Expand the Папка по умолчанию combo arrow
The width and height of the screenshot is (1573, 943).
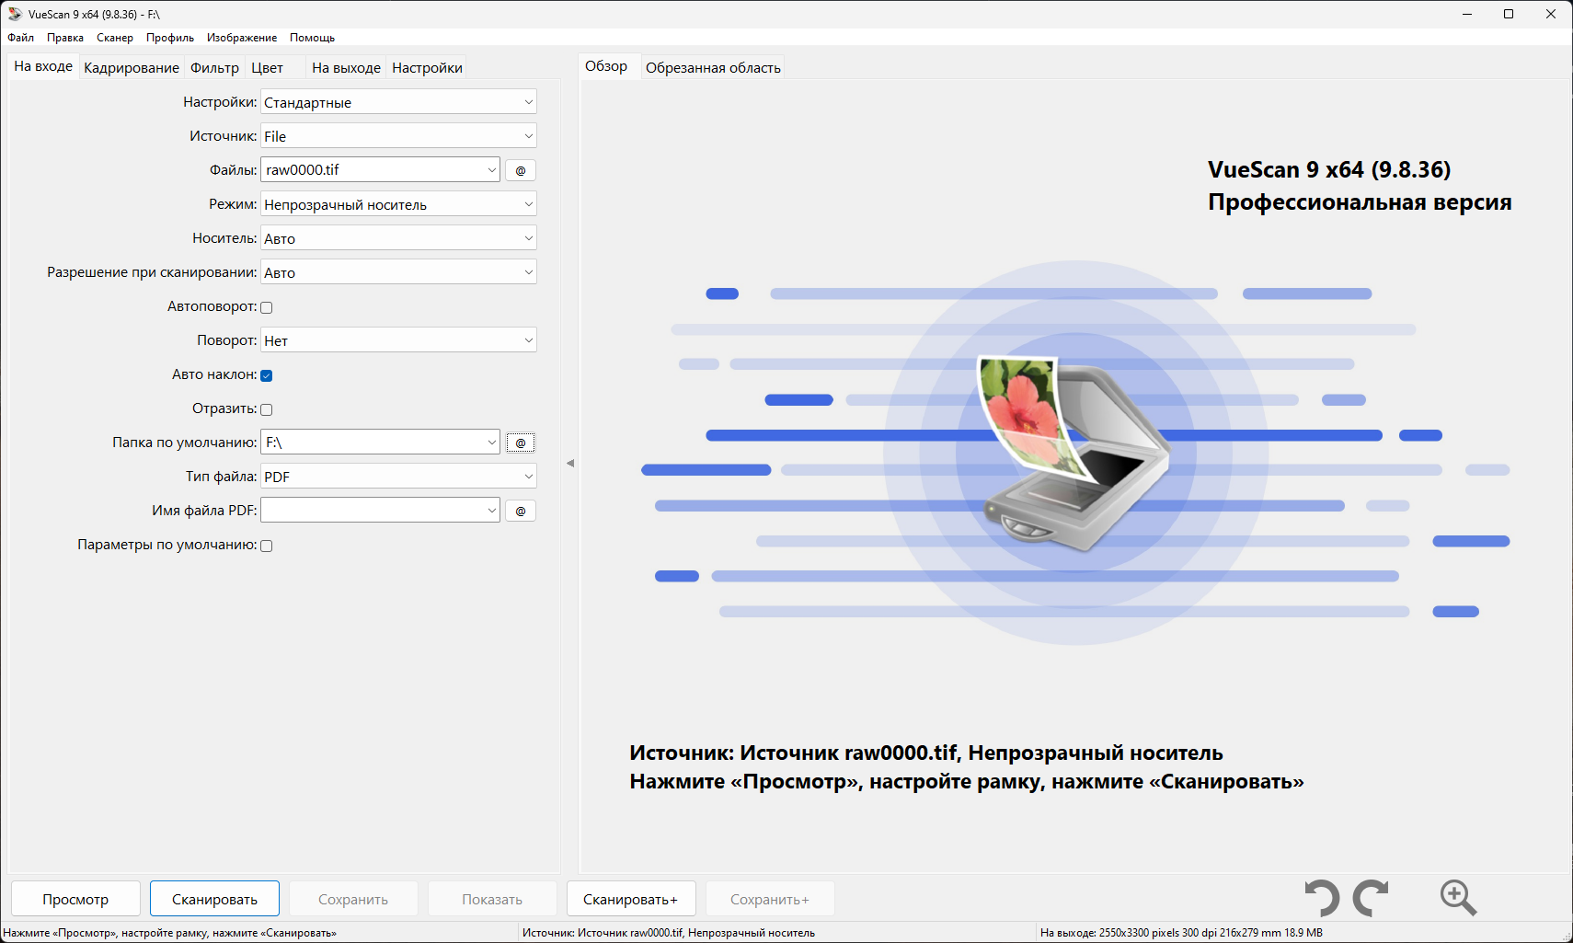click(x=491, y=443)
